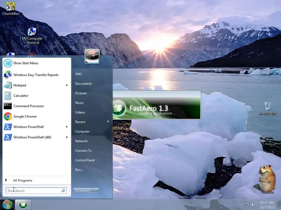The height and width of the screenshot is (210, 281).
Task: Open My Computer - Shortcut desktop icon
Action: pyautogui.click(x=32, y=36)
